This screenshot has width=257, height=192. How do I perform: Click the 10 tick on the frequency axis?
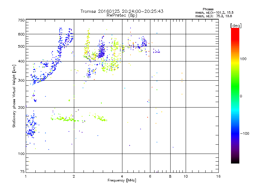pyautogui.click(x=185, y=176)
